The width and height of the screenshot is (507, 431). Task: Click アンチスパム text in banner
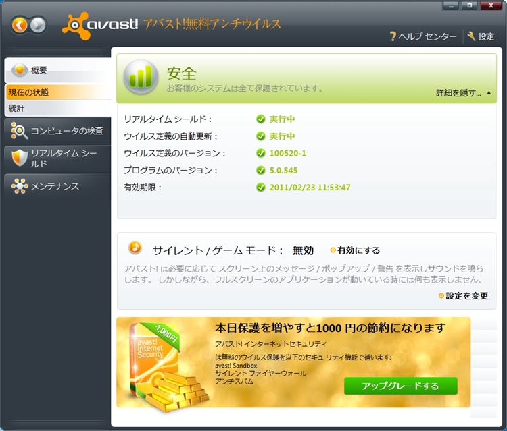[235, 382]
